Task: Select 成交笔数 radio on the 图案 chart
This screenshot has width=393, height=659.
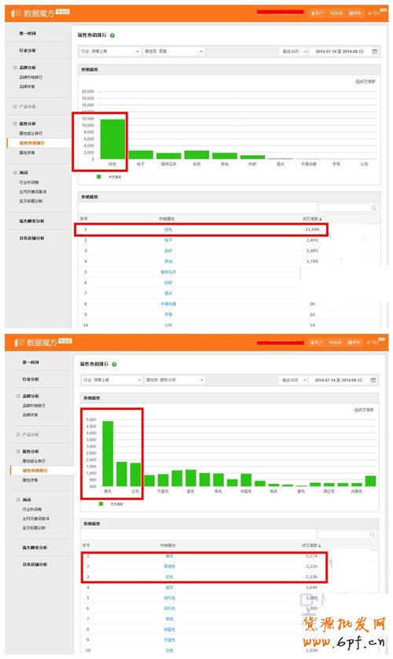Action: [358, 82]
